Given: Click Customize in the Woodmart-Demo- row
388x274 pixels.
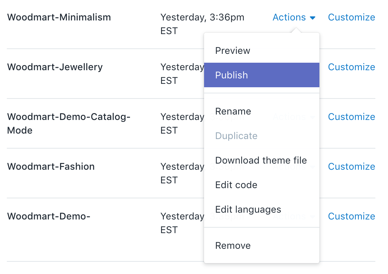Looking at the screenshot, I should click(x=351, y=216).
